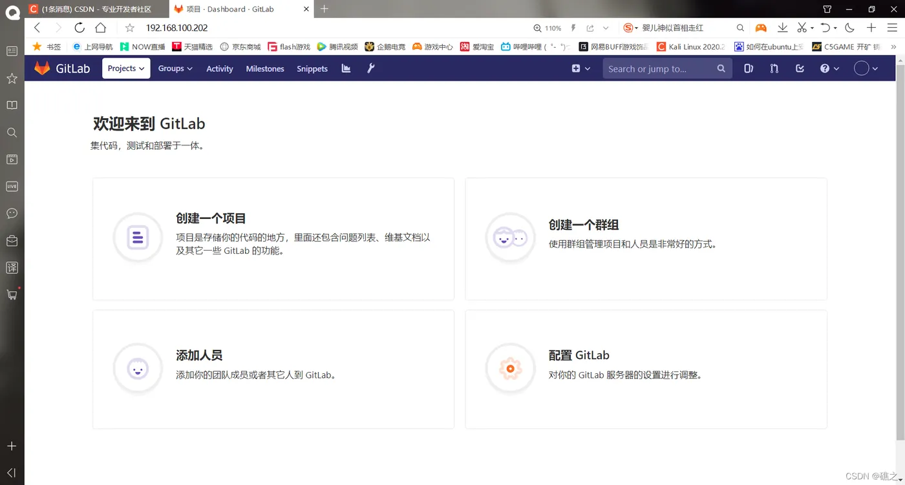
Task: Open the 腾讯视频 bookmark
Action: coord(337,46)
